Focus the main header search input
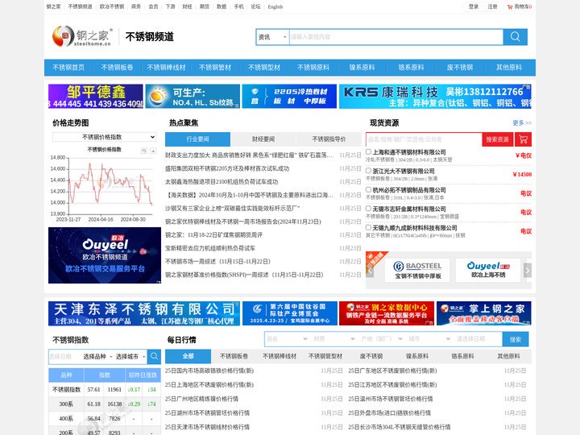 [396, 37]
